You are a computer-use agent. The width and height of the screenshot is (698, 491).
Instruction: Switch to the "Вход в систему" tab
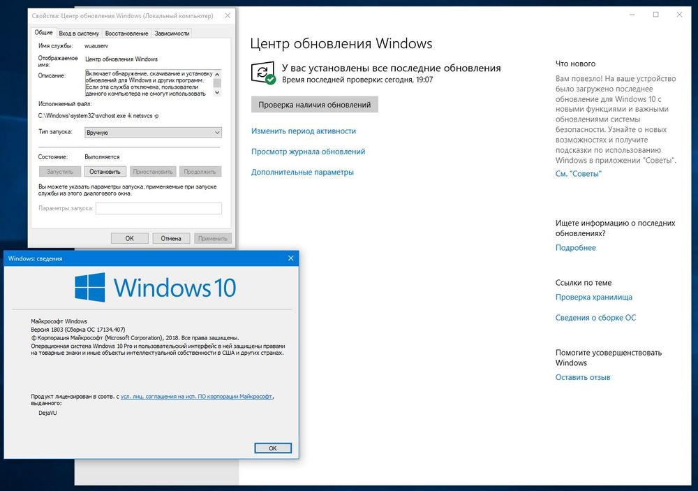tap(79, 33)
